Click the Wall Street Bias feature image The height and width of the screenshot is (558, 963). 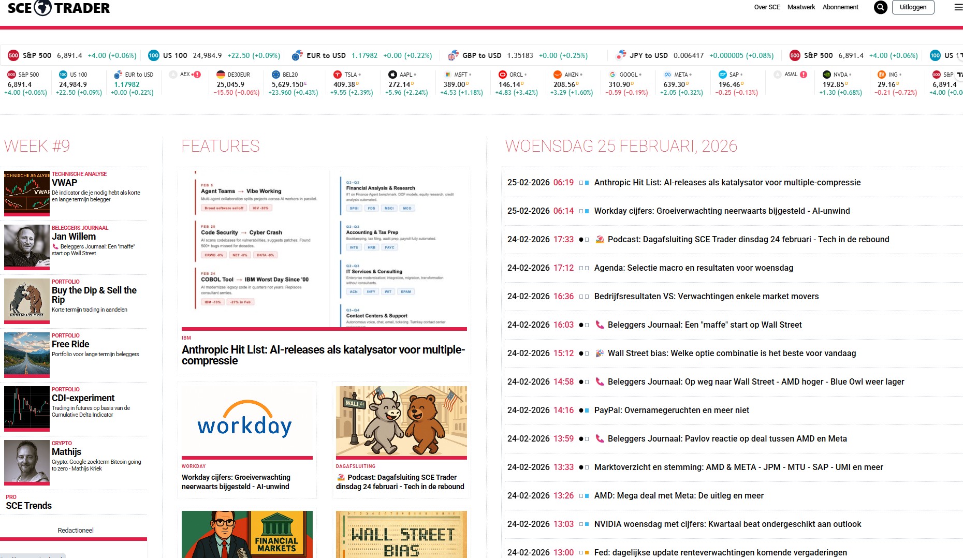(401, 534)
